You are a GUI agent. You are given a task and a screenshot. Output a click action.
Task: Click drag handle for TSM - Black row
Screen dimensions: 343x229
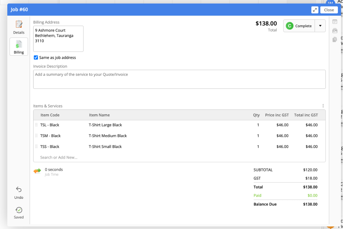click(x=36, y=136)
